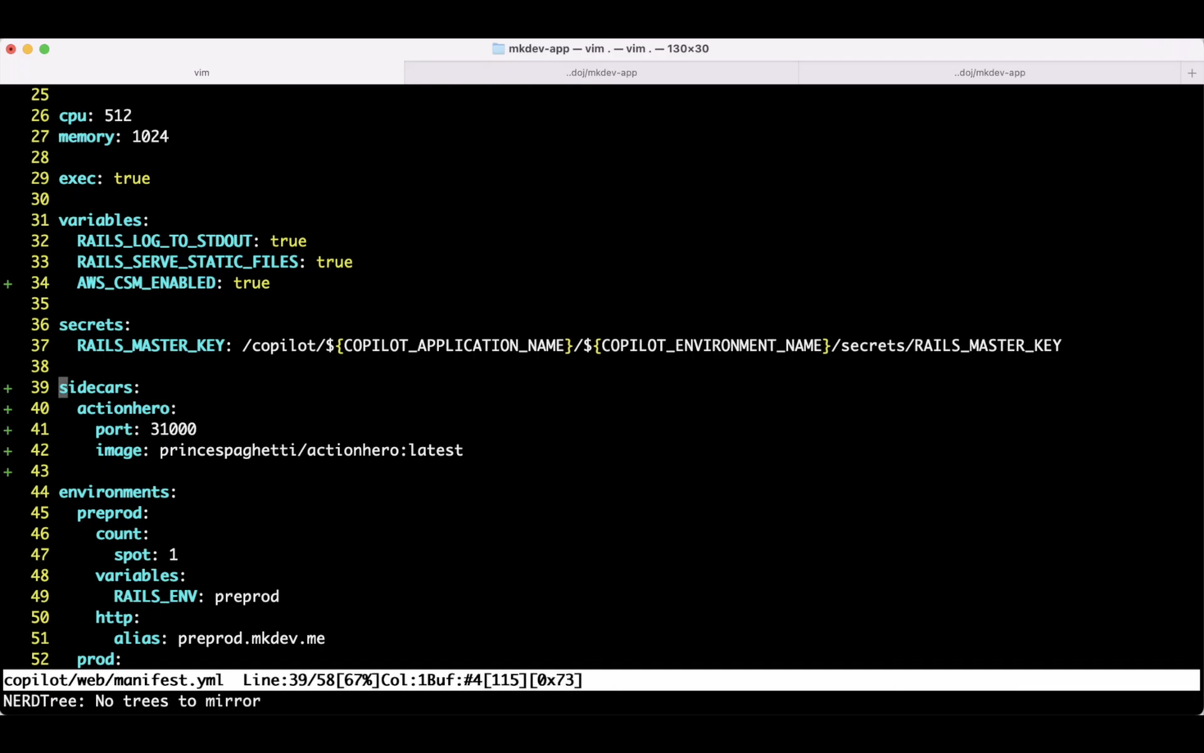This screenshot has width=1204, height=753.
Task: Click RAILS_SERVE_STATIC_FILES variable name
Action: [188, 262]
